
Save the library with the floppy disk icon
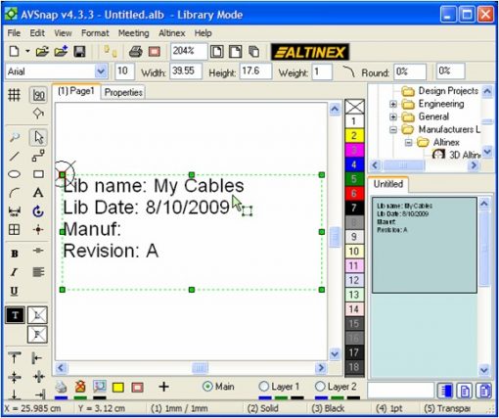point(79,52)
